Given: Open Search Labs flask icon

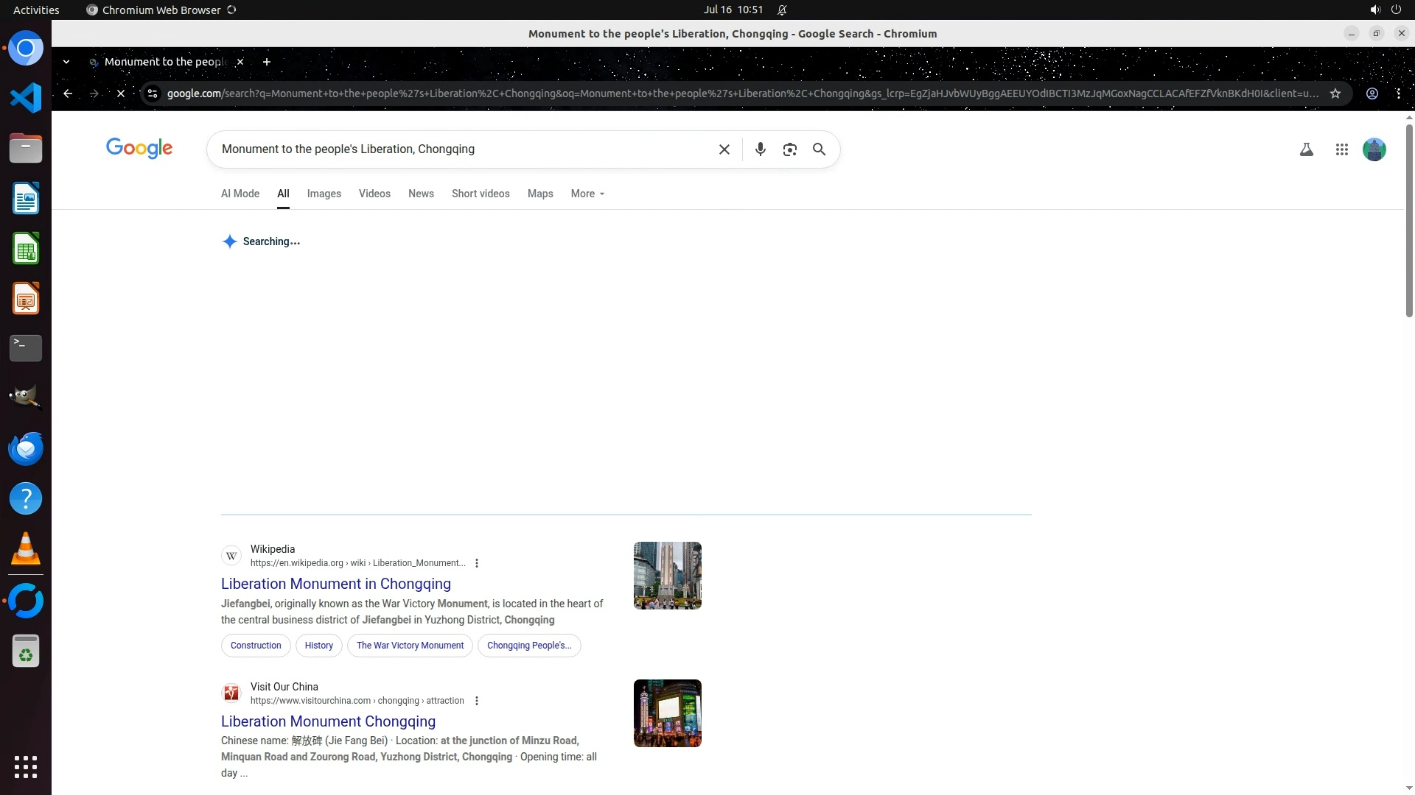Looking at the screenshot, I should click(x=1306, y=149).
